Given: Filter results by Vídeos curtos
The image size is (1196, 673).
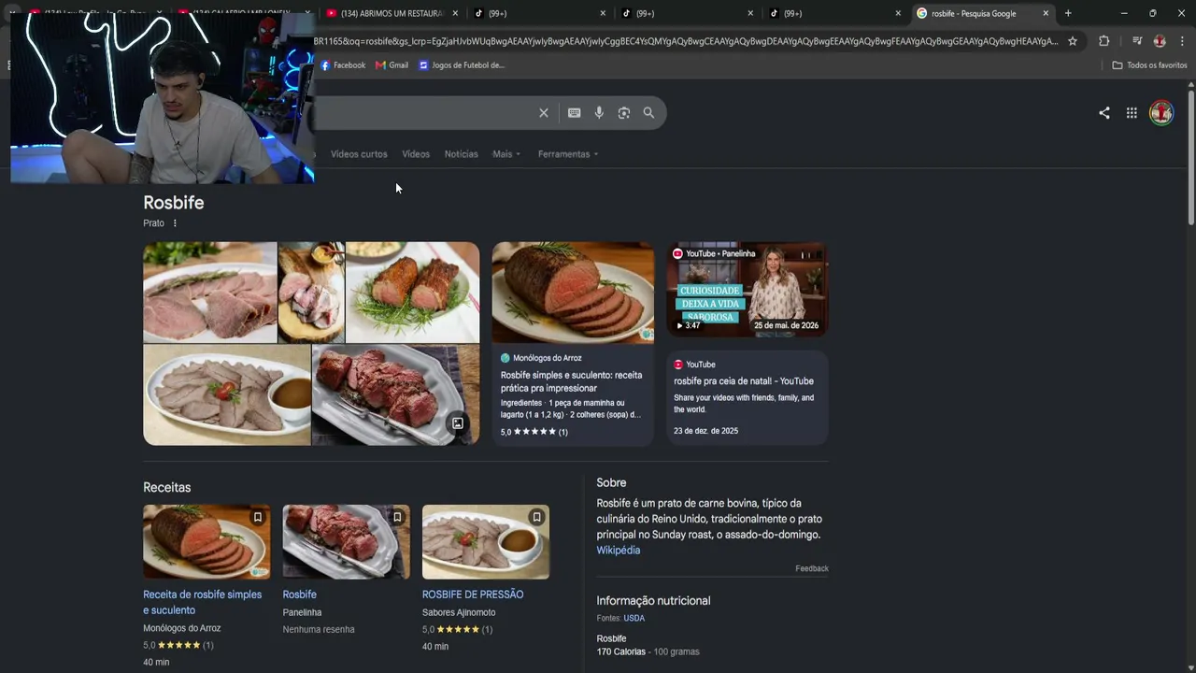Looking at the screenshot, I should click(x=359, y=154).
